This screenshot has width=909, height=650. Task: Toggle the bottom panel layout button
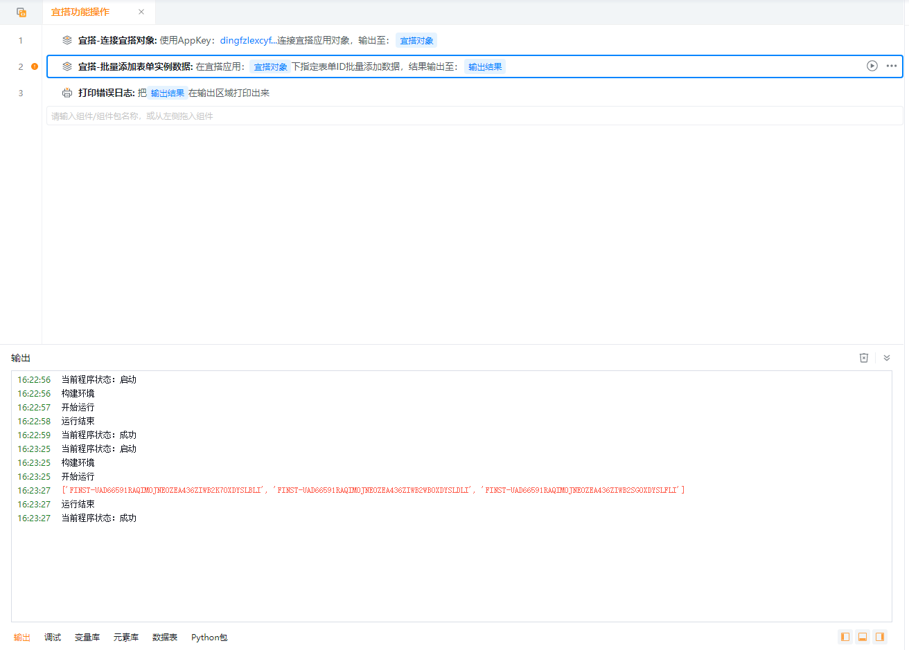[863, 637]
